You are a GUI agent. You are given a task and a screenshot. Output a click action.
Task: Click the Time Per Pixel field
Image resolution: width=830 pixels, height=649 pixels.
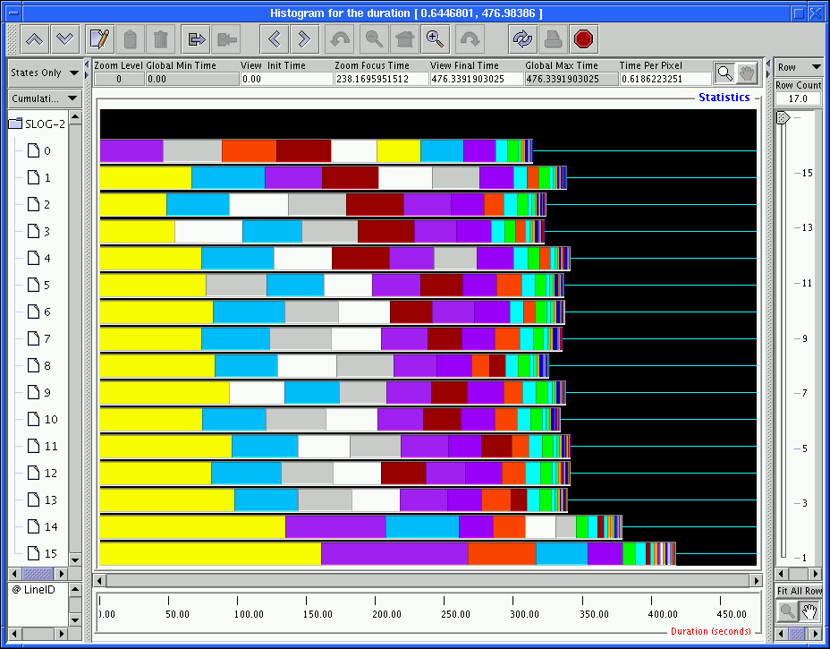[x=665, y=79]
